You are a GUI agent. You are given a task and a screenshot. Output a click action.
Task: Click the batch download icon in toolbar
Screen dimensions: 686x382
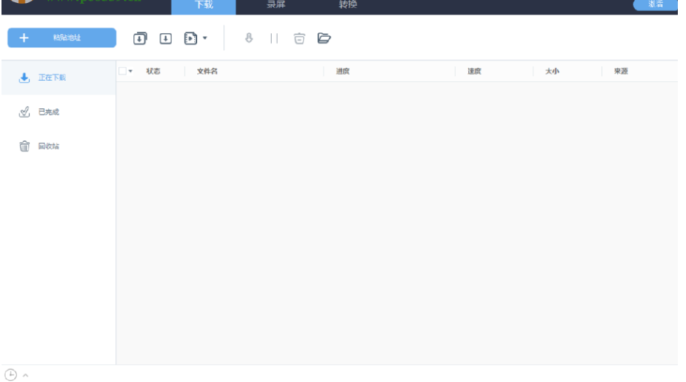pyautogui.click(x=141, y=38)
